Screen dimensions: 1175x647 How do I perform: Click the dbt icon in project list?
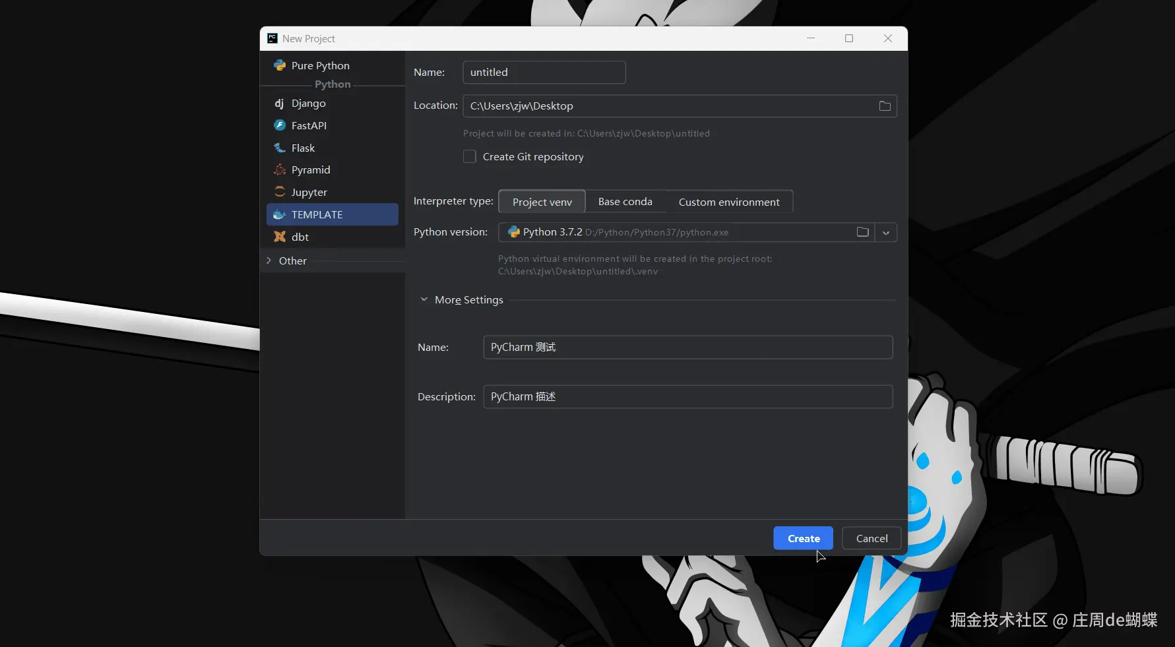click(280, 237)
